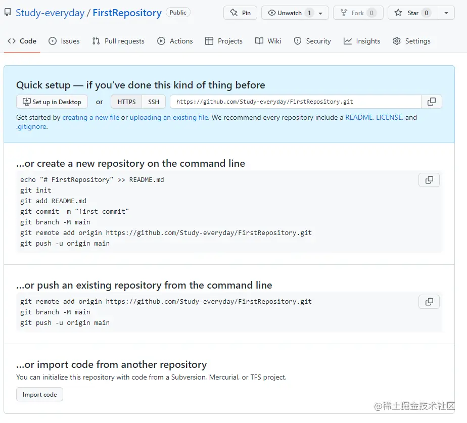Click the .gitignore link

31,126
